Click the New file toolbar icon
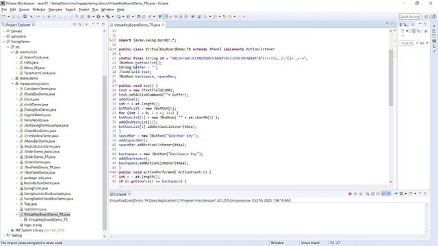Viewport: 438px width, 246px height. tap(4, 16)
